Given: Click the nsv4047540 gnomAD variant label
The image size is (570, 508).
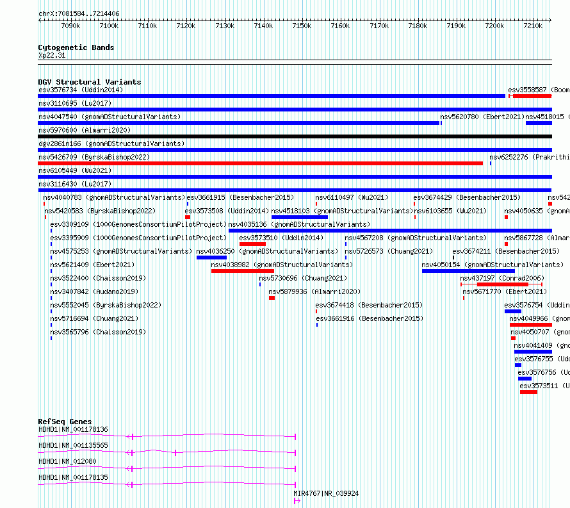Looking at the screenshot, I should point(110,117).
